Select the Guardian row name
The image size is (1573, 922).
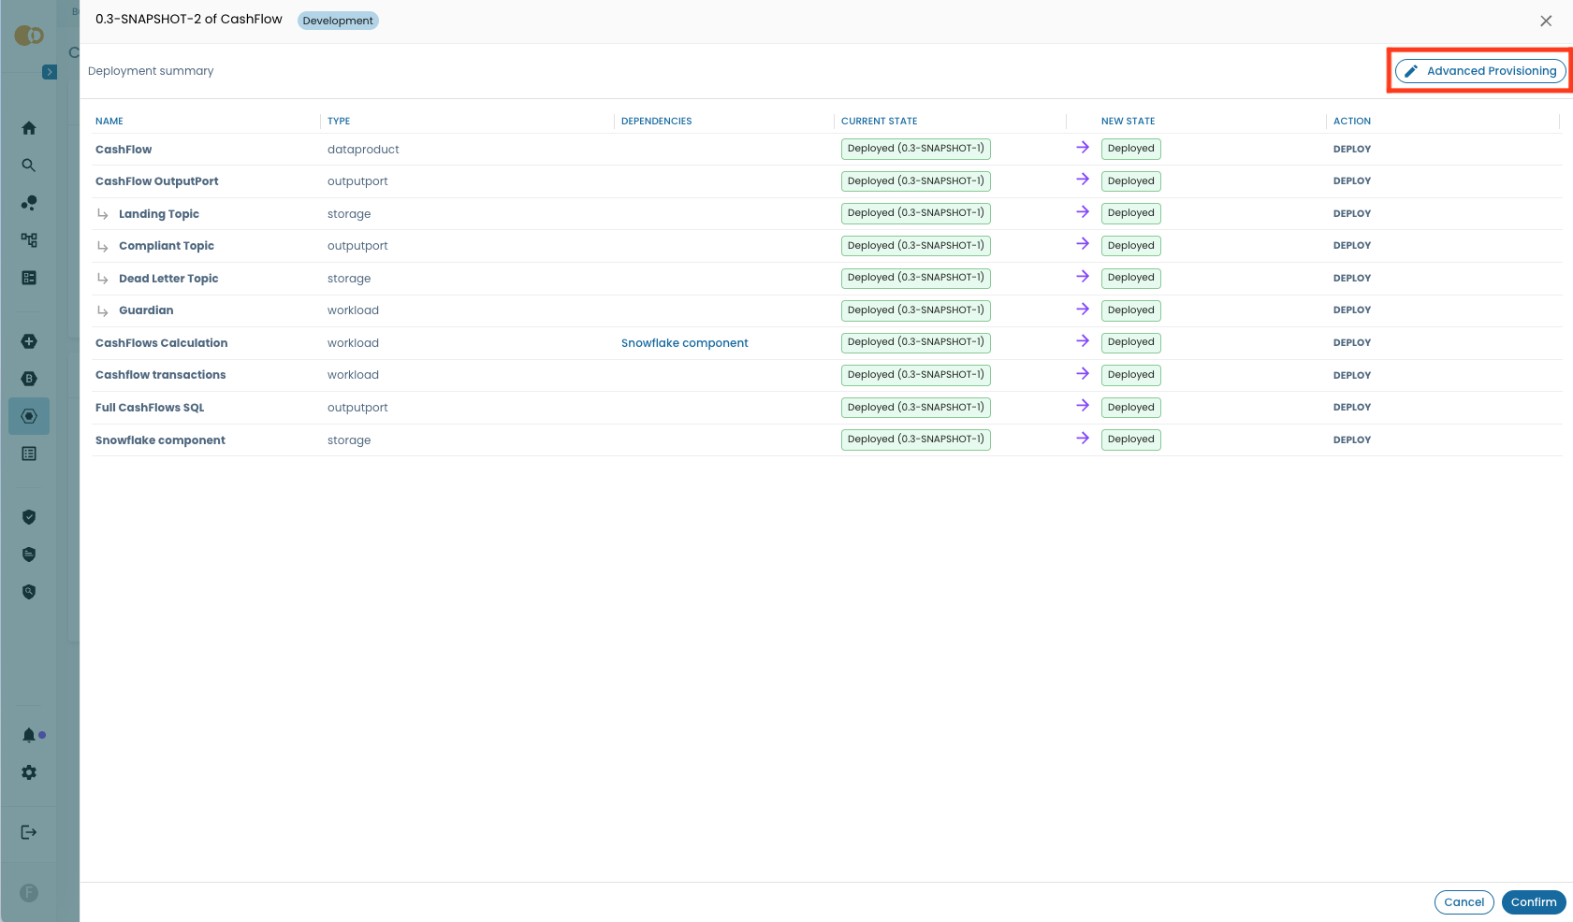pyautogui.click(x=146, y=310)
